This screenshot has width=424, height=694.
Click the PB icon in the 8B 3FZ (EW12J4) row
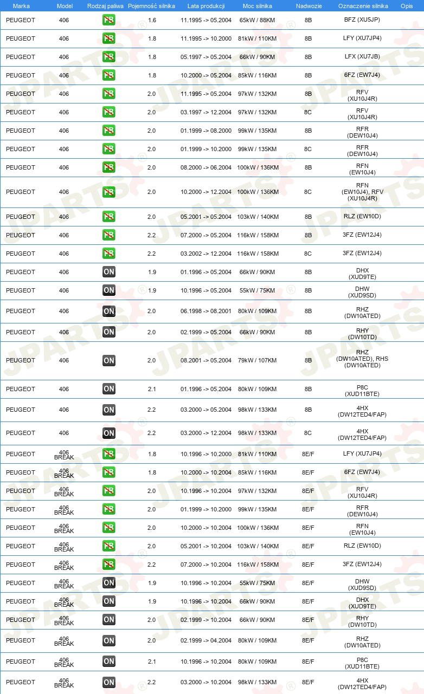[109, 235]
